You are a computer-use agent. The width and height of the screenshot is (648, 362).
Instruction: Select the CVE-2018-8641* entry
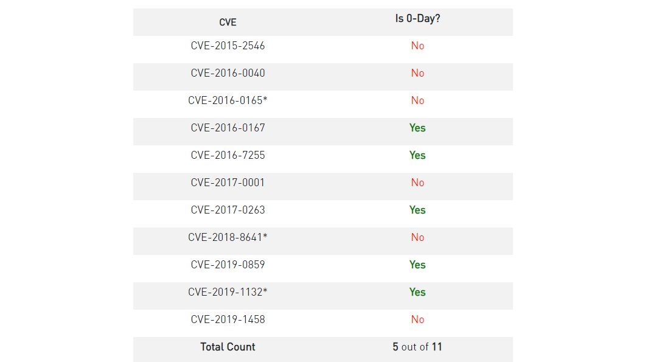[228, 237]
